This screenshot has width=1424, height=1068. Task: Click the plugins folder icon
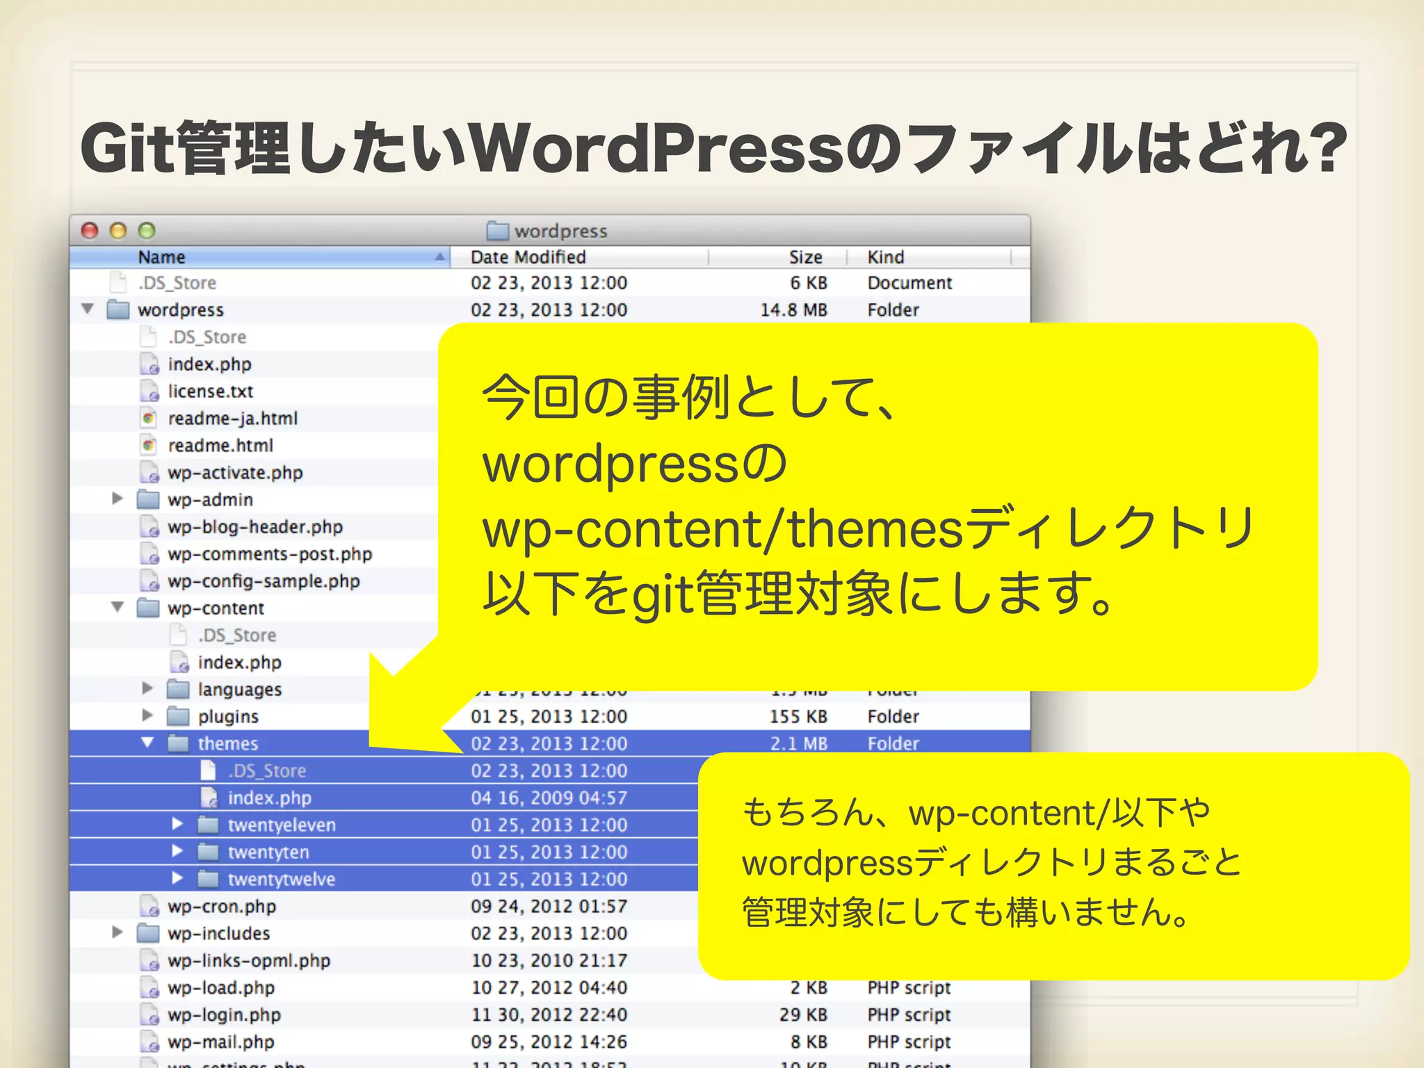pyautogui.click(x=179, y=716)
